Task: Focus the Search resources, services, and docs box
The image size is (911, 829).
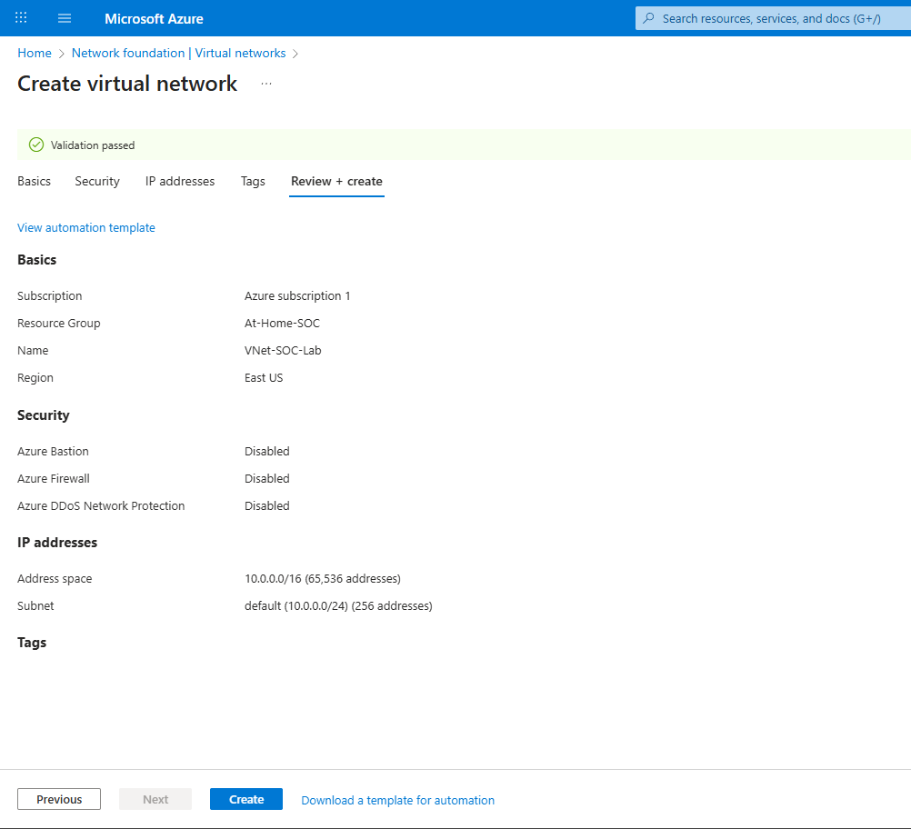Action: tap(773, 18)
